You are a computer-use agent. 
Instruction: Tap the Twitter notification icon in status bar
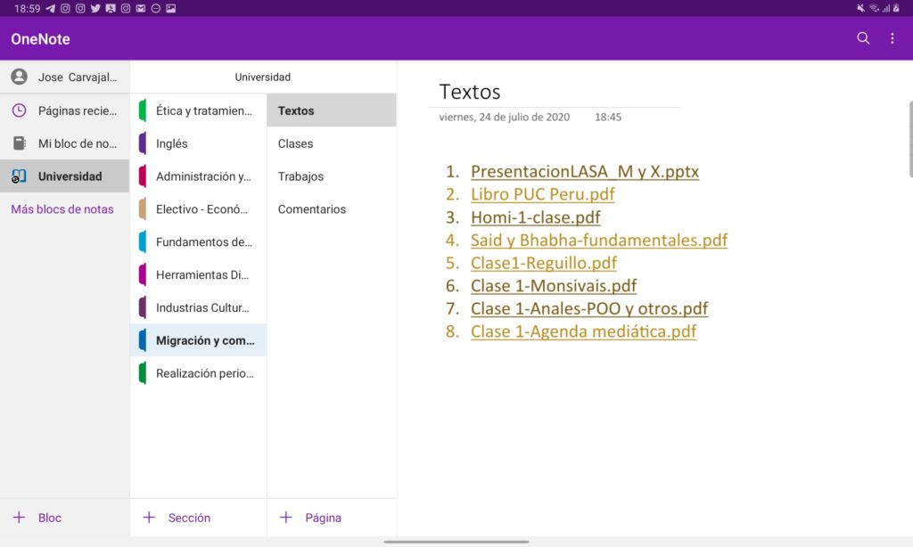[95, 8]
